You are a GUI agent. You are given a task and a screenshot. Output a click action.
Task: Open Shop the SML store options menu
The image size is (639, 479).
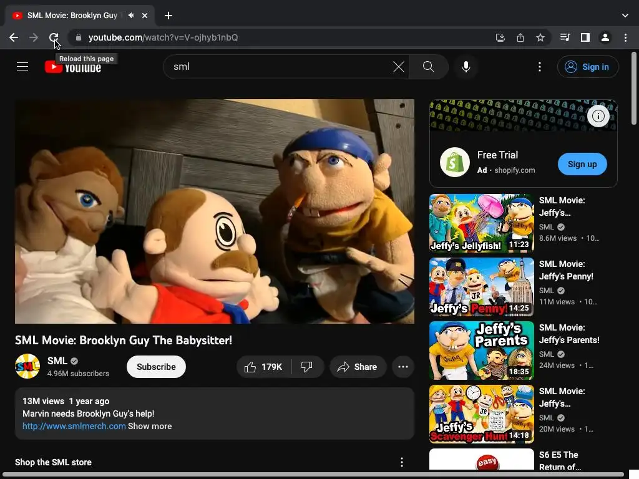[401, 462]
